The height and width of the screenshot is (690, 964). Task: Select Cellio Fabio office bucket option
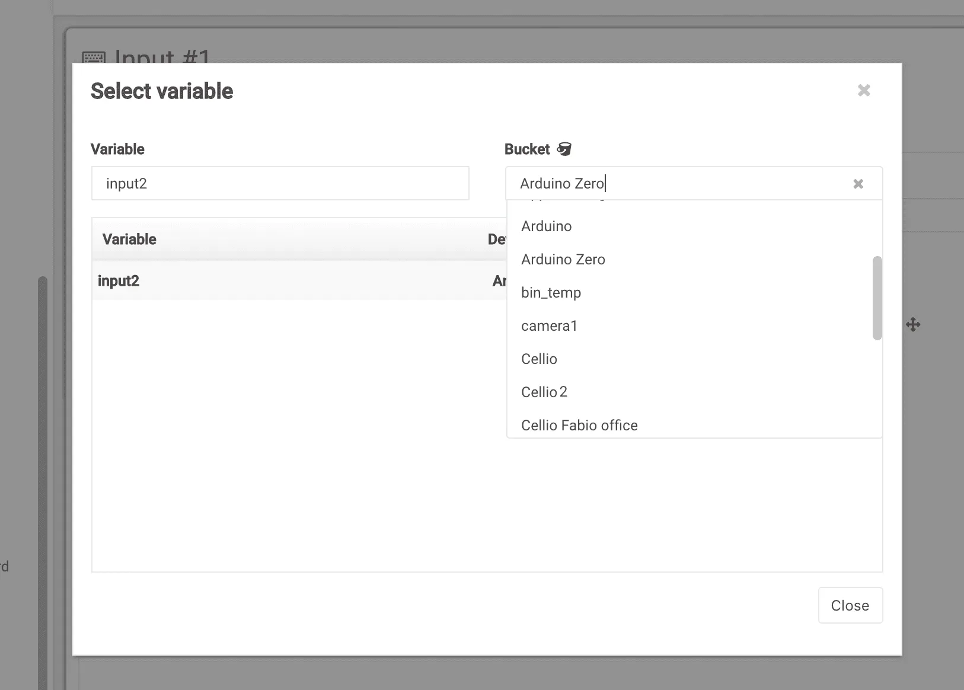(x=579, y=425)
